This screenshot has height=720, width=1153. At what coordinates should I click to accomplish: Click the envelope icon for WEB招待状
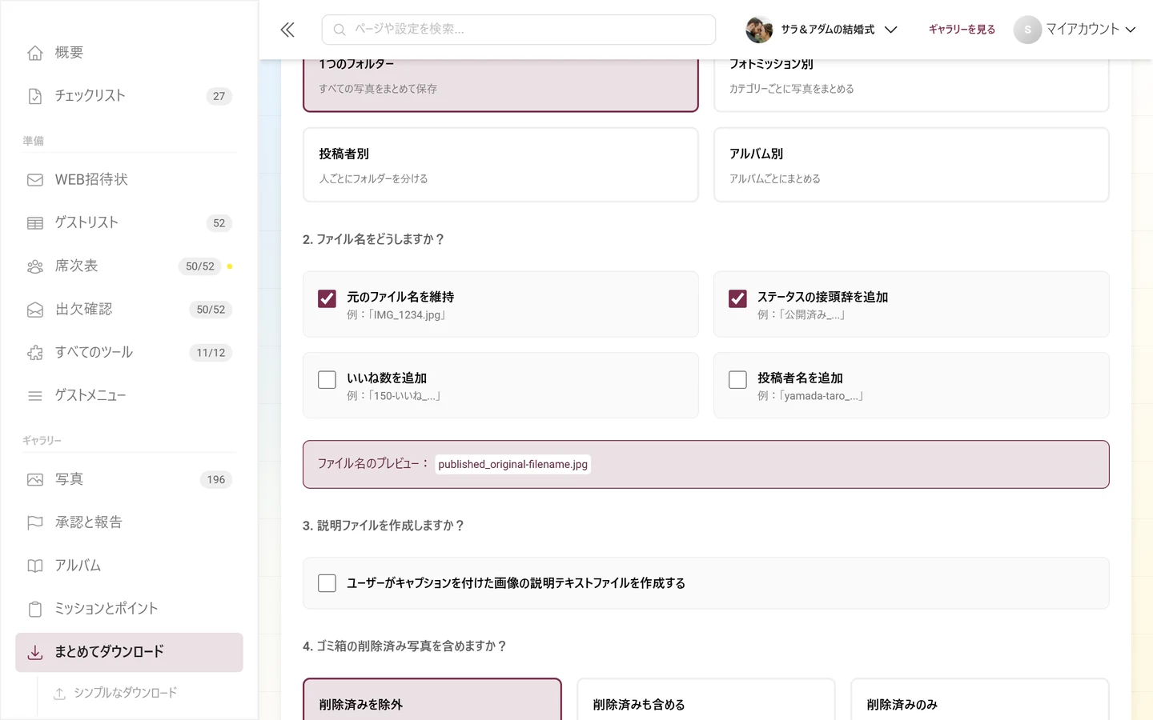coord(35,180)
